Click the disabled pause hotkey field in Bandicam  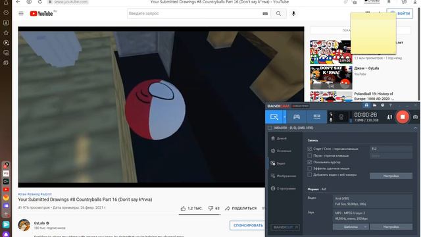tap(391, 155)
